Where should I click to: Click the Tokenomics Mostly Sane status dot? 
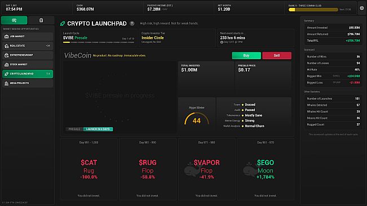tap(243, 115)
